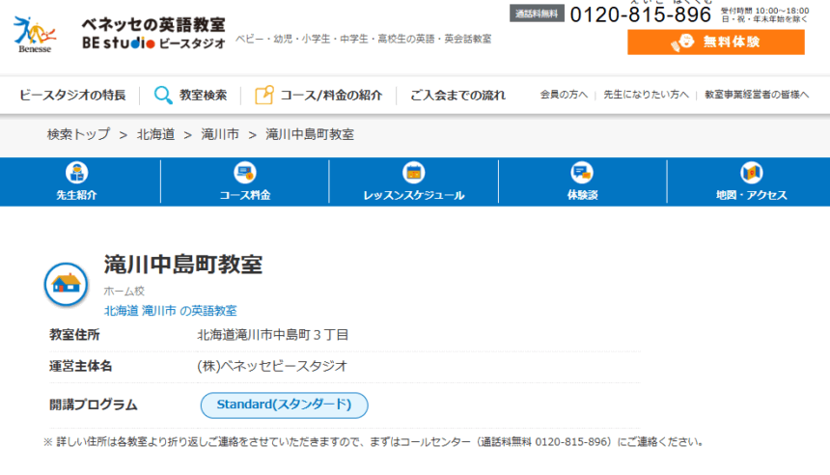Image resolution: width=830 pixels, height=475 pixels.
Task: Open ご入会までの流れ menu item
Action: click(457, 96)
